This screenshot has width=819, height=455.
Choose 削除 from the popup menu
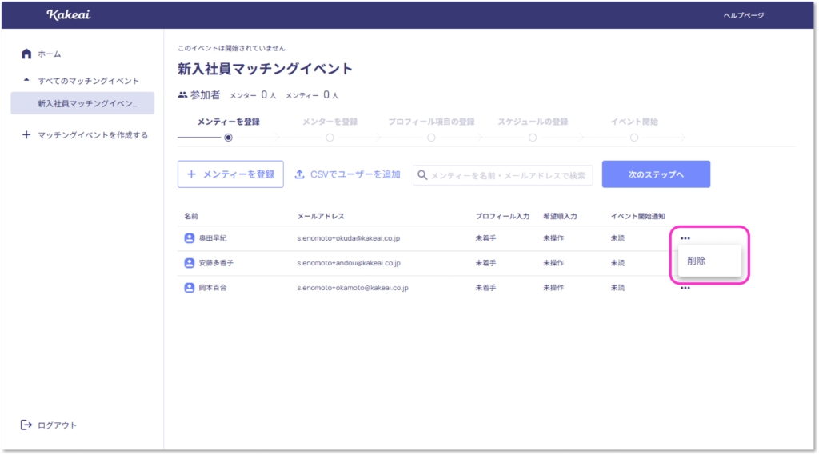697,261
